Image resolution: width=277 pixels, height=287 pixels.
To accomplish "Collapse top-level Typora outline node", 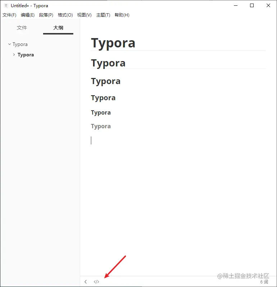I will [9, 44].
